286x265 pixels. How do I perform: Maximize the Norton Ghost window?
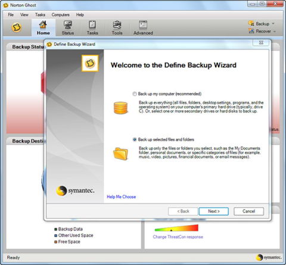coord(262,4)
